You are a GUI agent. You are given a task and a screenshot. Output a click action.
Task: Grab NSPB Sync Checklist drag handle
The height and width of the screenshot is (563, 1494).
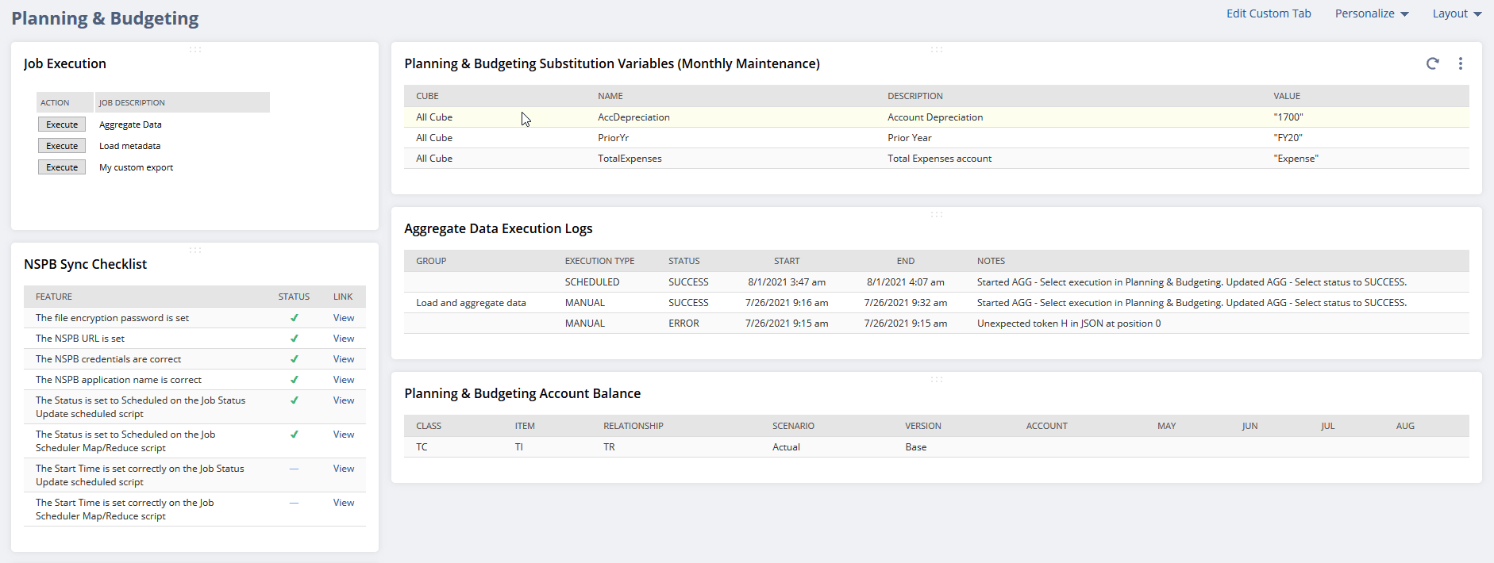pos(195,250)
